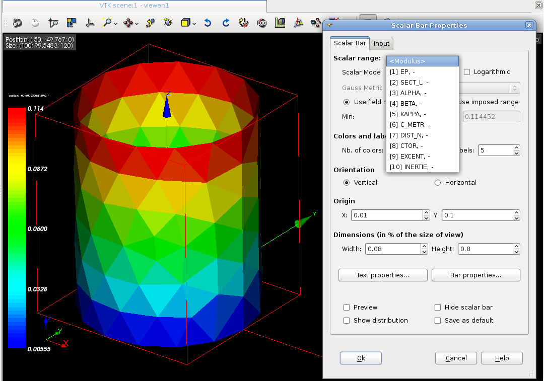Enable Show distribution checkbox
The width and height of the screenshot is (544, 381).
point(347,321)
